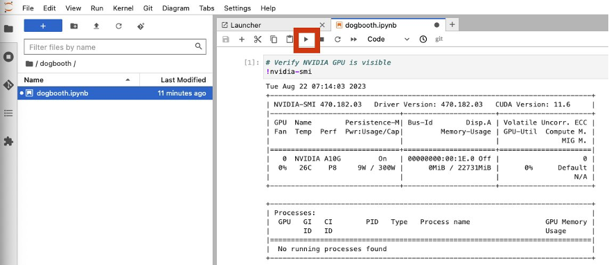Cut the selected cell
Image resolution: width=609 pixels, height=265 pixels.
coord(258,39)
